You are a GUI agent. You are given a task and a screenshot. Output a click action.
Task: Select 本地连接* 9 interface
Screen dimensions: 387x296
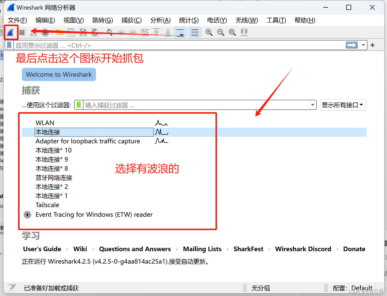(52, 159)
